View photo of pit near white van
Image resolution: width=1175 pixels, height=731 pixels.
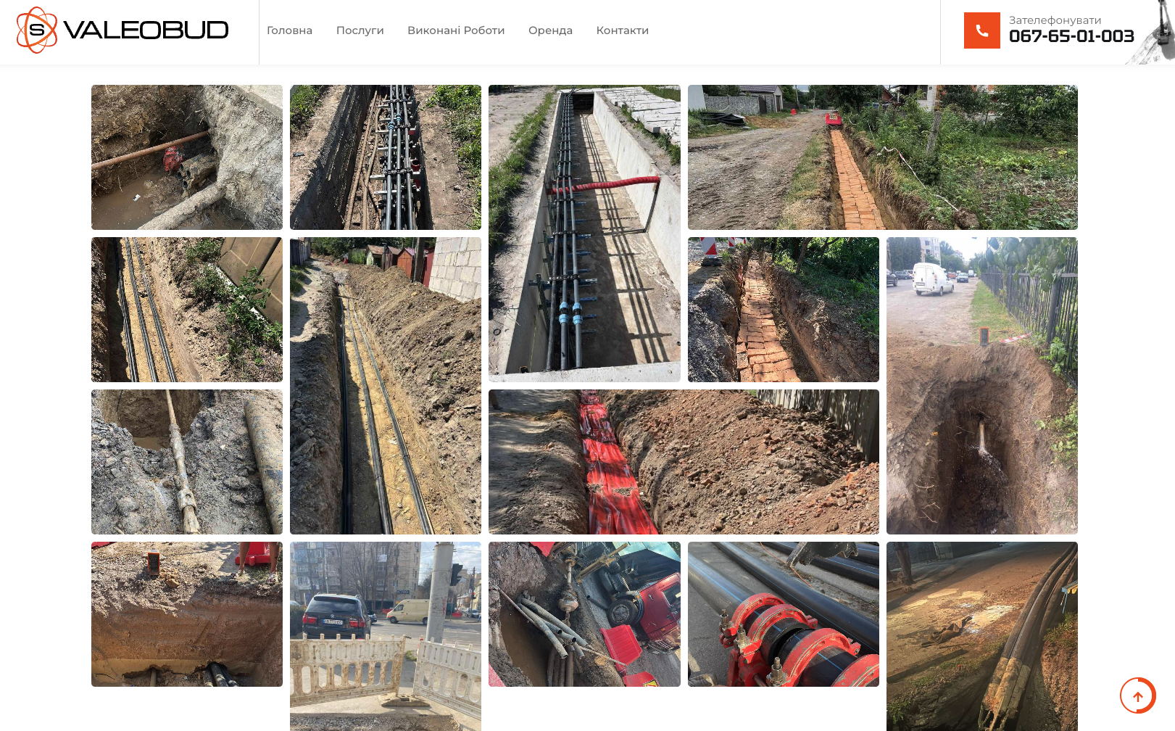(981, 386)
